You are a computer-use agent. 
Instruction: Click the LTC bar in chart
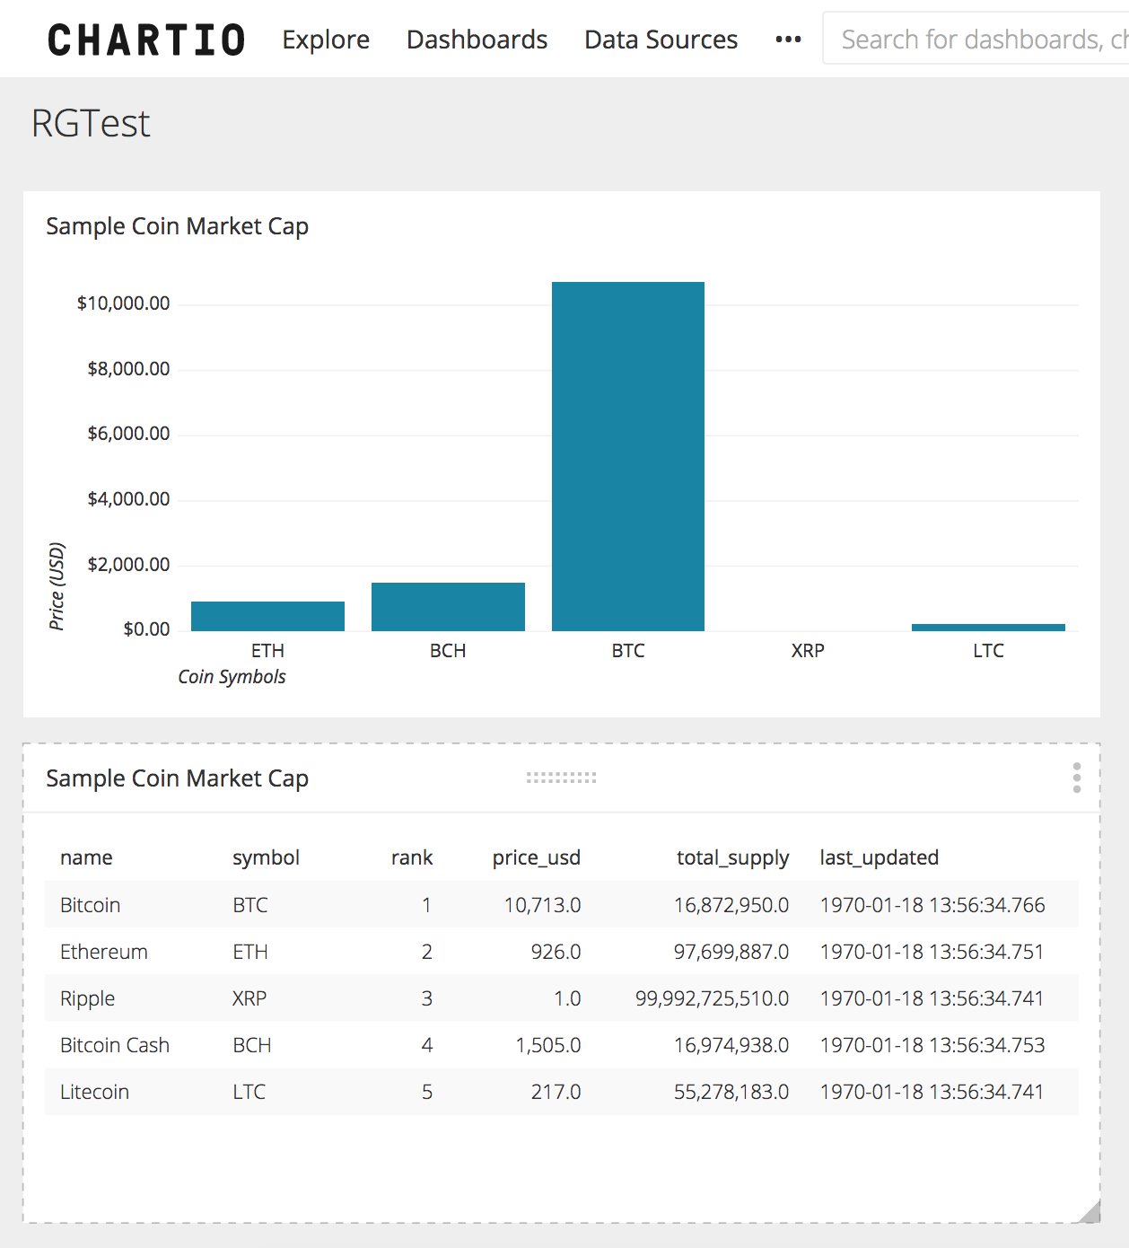988,627
